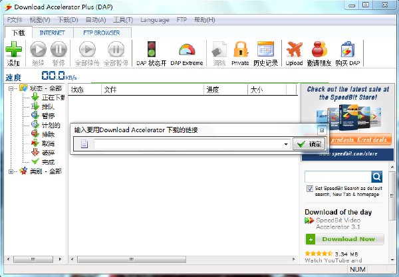Click the side panel scroll down arrow
This screenshot has height=277, width=399.
(x=392, y=260)
